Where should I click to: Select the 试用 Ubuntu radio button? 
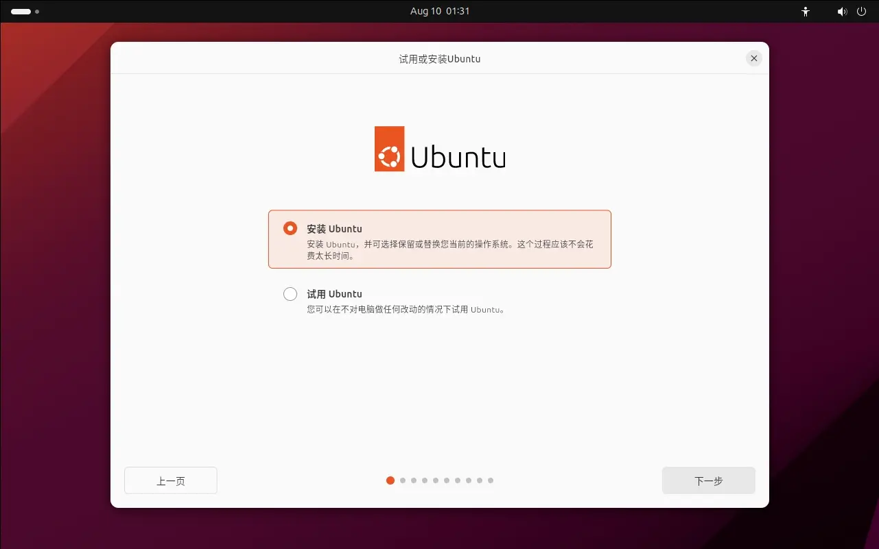point(290,294)
